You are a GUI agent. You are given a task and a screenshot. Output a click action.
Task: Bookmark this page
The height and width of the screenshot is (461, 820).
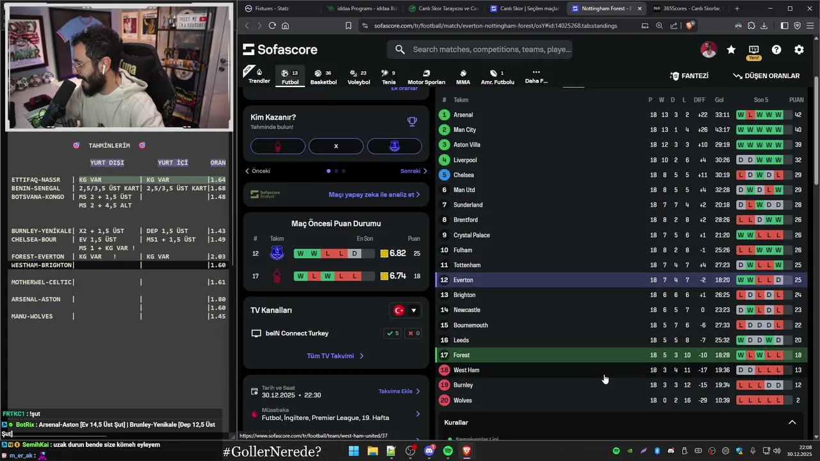tap(348, 26)
